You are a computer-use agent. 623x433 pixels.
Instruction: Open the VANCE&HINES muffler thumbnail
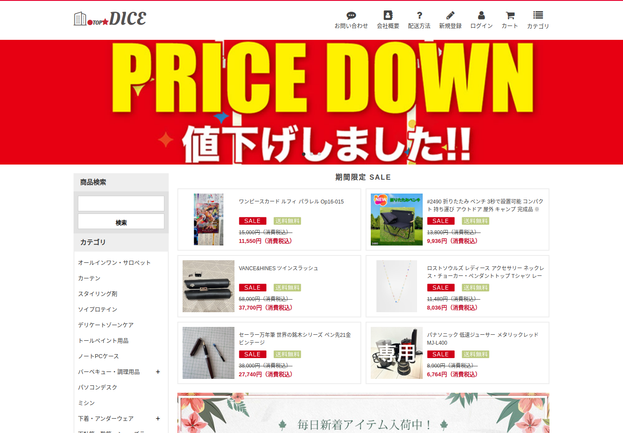209,286
